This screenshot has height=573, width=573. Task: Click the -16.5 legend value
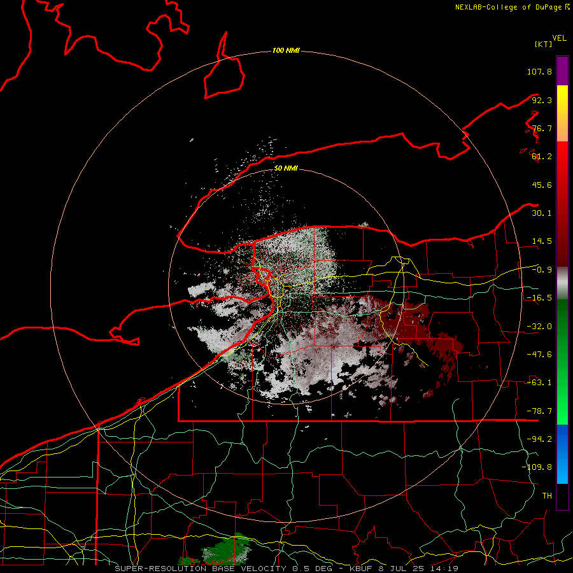pos(539,298)
